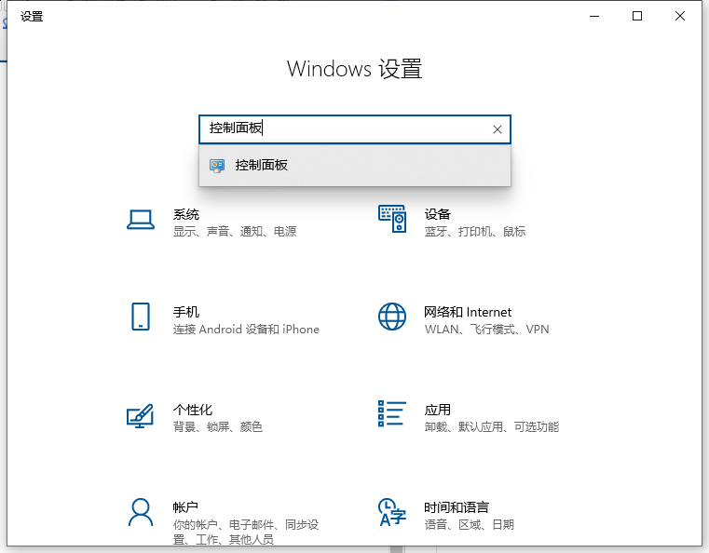Open the 时间和语言 category label
This screenshot has width=709, height=553.
tap(457, 507)
